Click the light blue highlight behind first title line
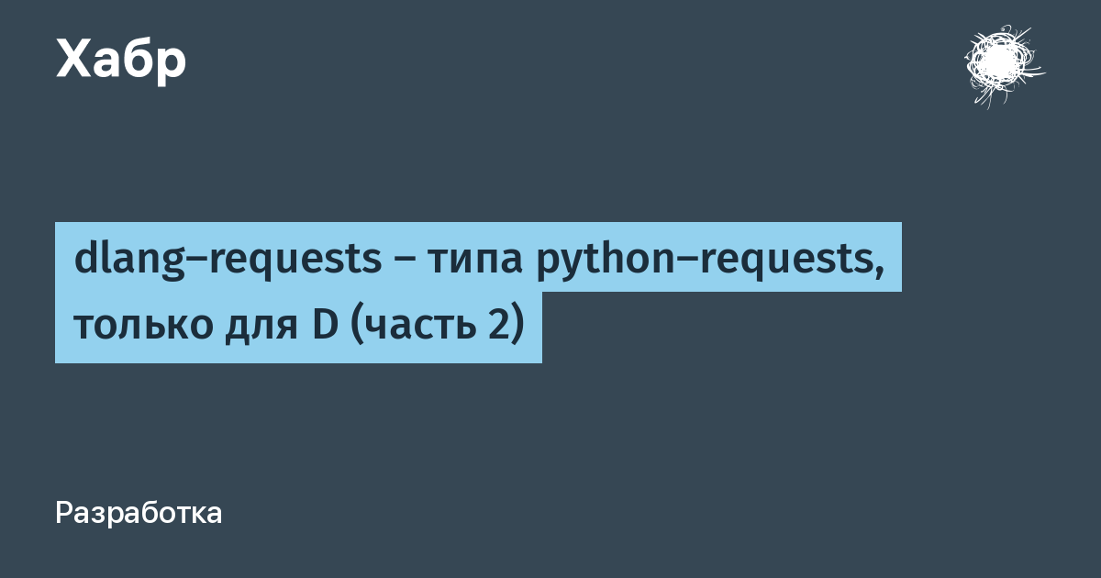This screenshot has width=1101, height=578. [478, 257]
